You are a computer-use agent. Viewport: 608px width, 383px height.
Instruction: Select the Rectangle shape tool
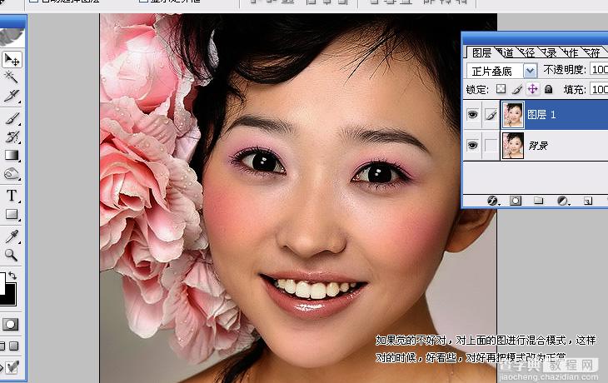(12, 214)
